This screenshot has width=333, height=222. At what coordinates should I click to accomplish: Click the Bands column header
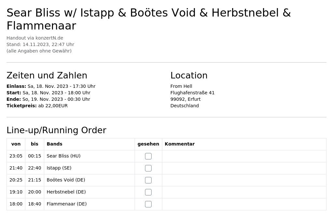pyautogui.click(x=54, y=144)
